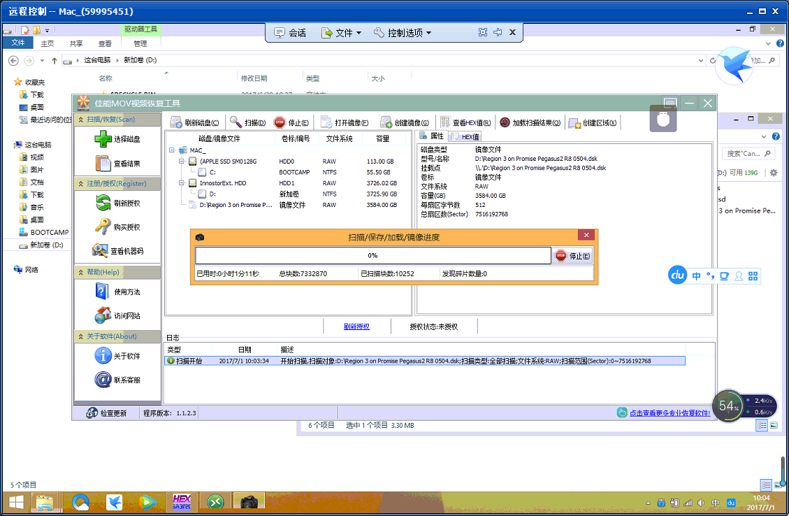The image size is (789, 516).
Task: Start scanning with the 扫描 toolbar button
Action: 247,122
